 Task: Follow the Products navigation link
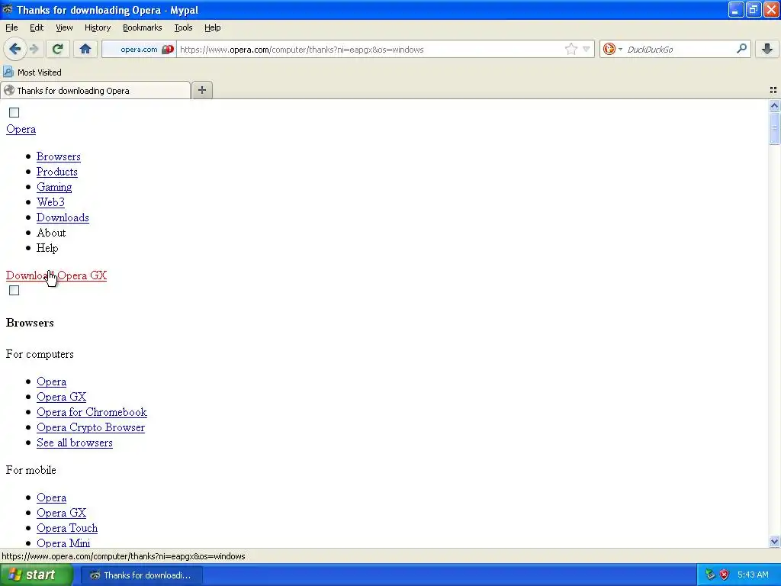pyautogui.click(x=56, y=172)
